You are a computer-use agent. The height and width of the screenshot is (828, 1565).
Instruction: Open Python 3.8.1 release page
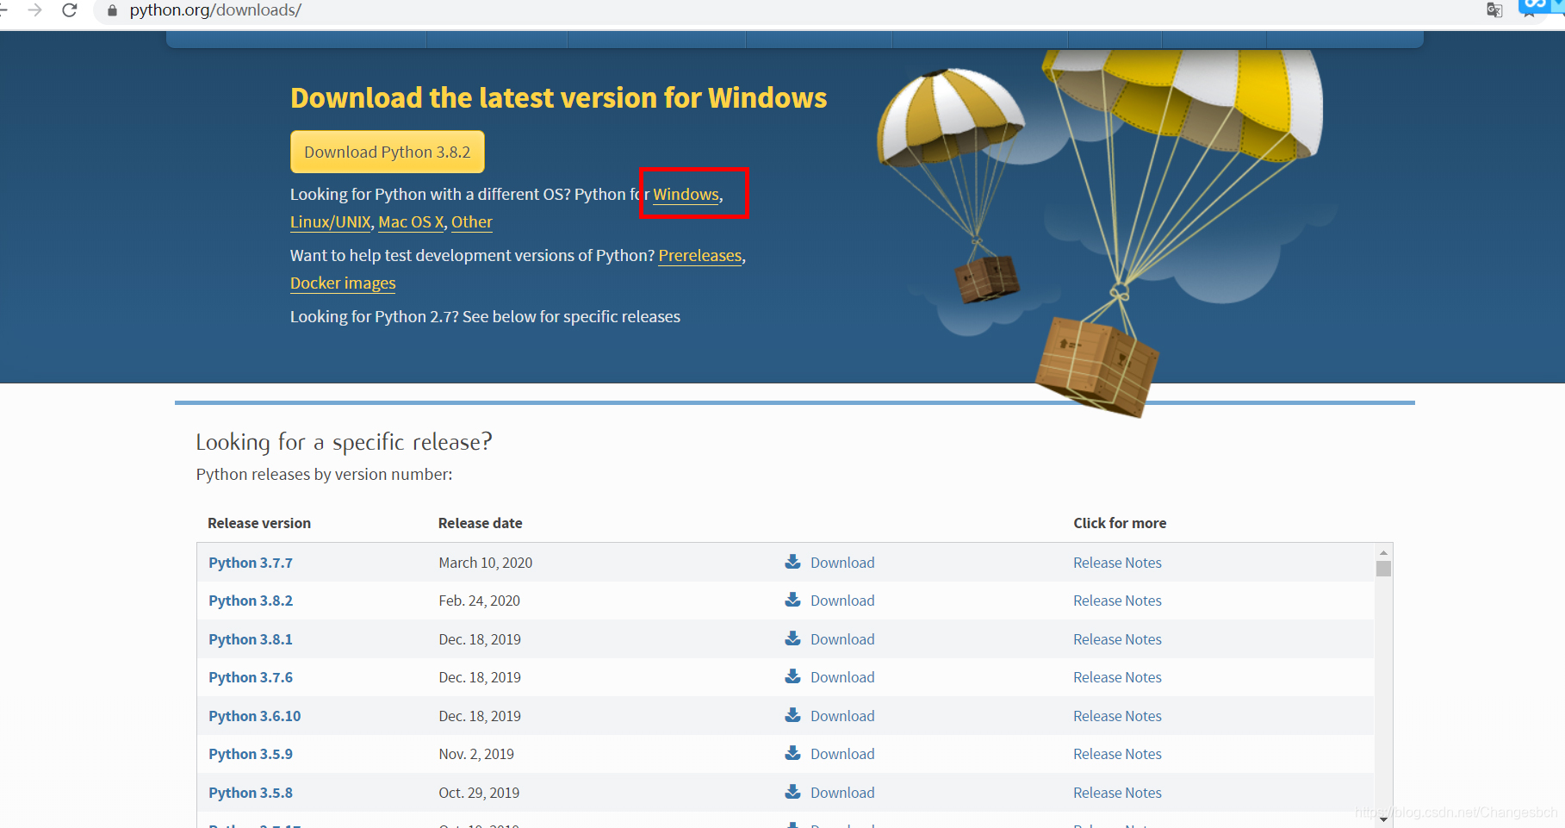[251, 639]
